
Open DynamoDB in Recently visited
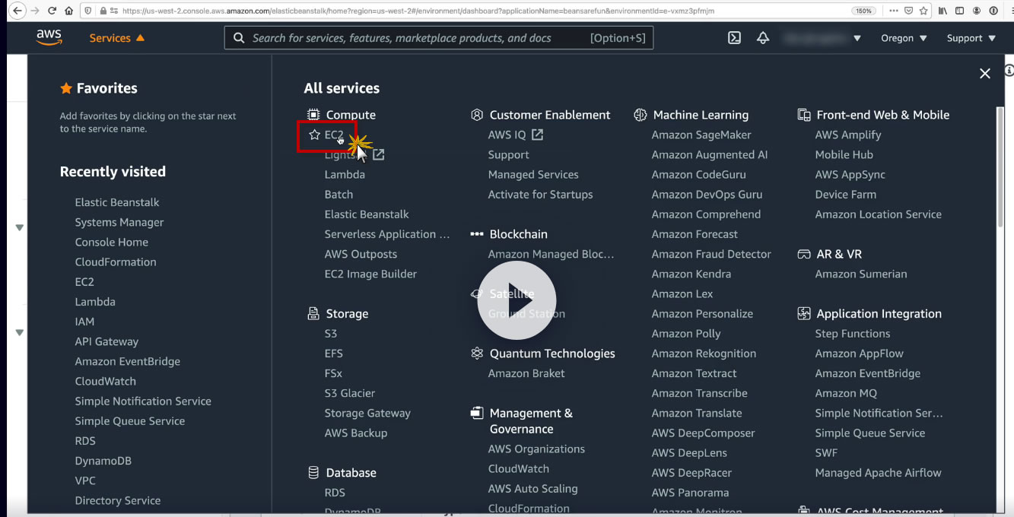click(103, 461)
